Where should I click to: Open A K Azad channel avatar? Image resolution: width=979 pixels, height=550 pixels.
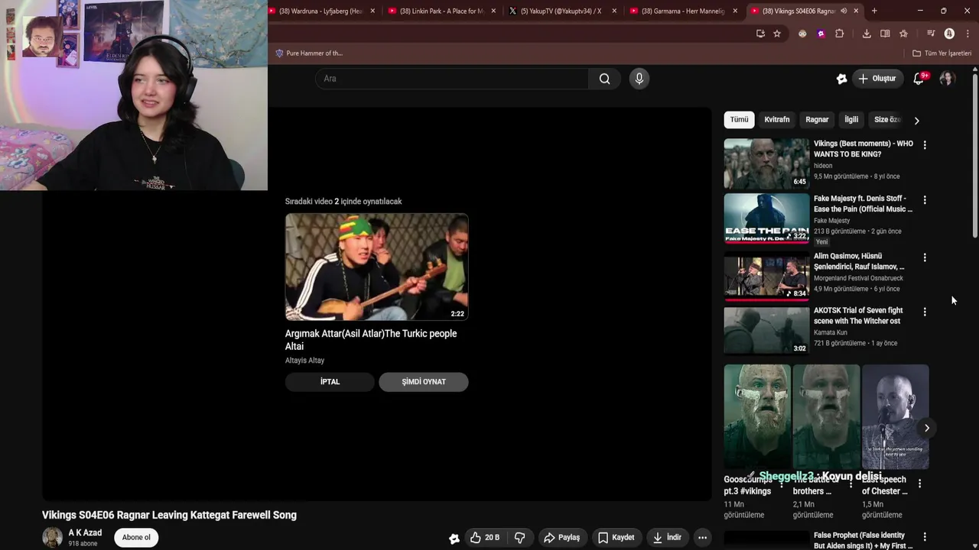tap(52, 537)
